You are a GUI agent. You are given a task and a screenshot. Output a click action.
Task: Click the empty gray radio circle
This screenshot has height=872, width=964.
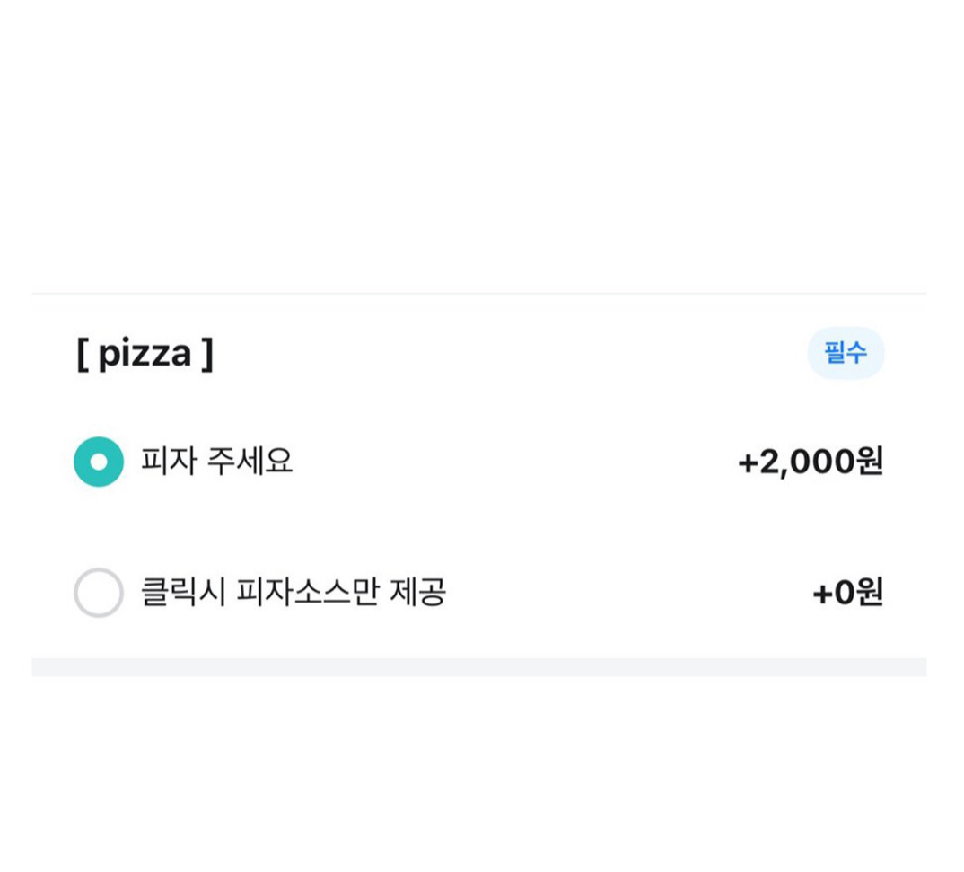(x=99, y=593)
